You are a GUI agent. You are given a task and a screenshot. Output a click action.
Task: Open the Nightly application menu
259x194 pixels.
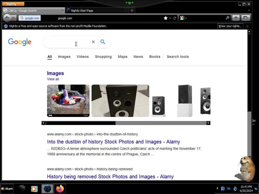point(13,4)
